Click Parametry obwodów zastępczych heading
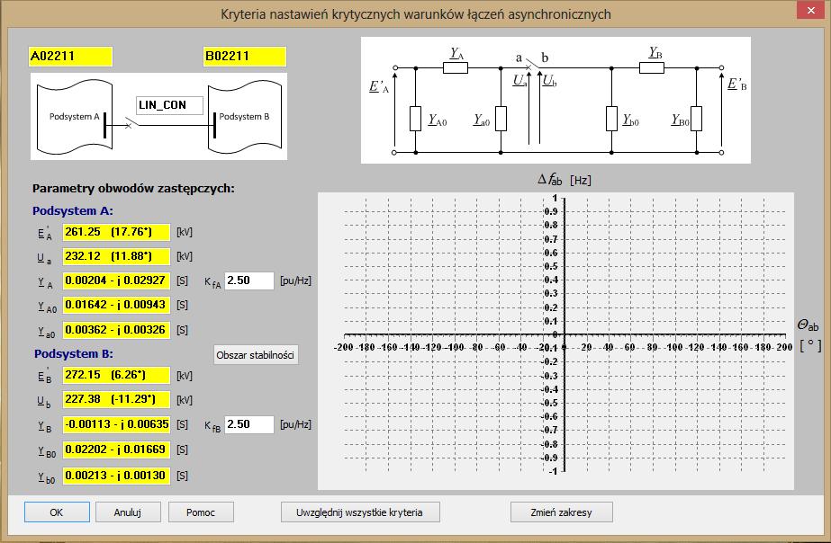The width and height of the screenshot is (831, 543). 133,189
